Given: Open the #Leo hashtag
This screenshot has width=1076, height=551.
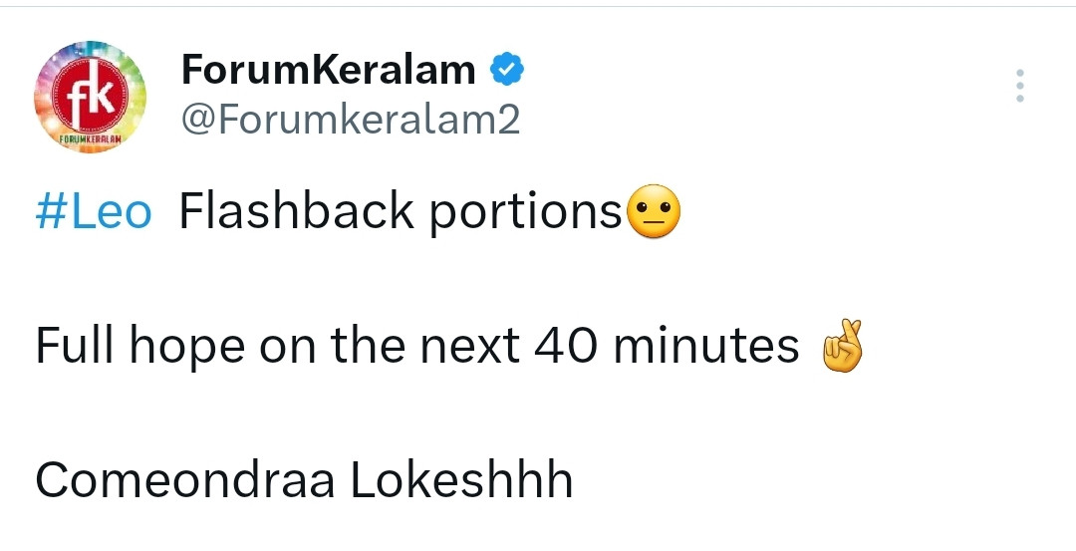Looking at the screenshot, I should [94, 212].
